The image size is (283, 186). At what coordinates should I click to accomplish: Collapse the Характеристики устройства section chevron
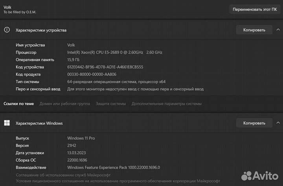tap(278, 30)
